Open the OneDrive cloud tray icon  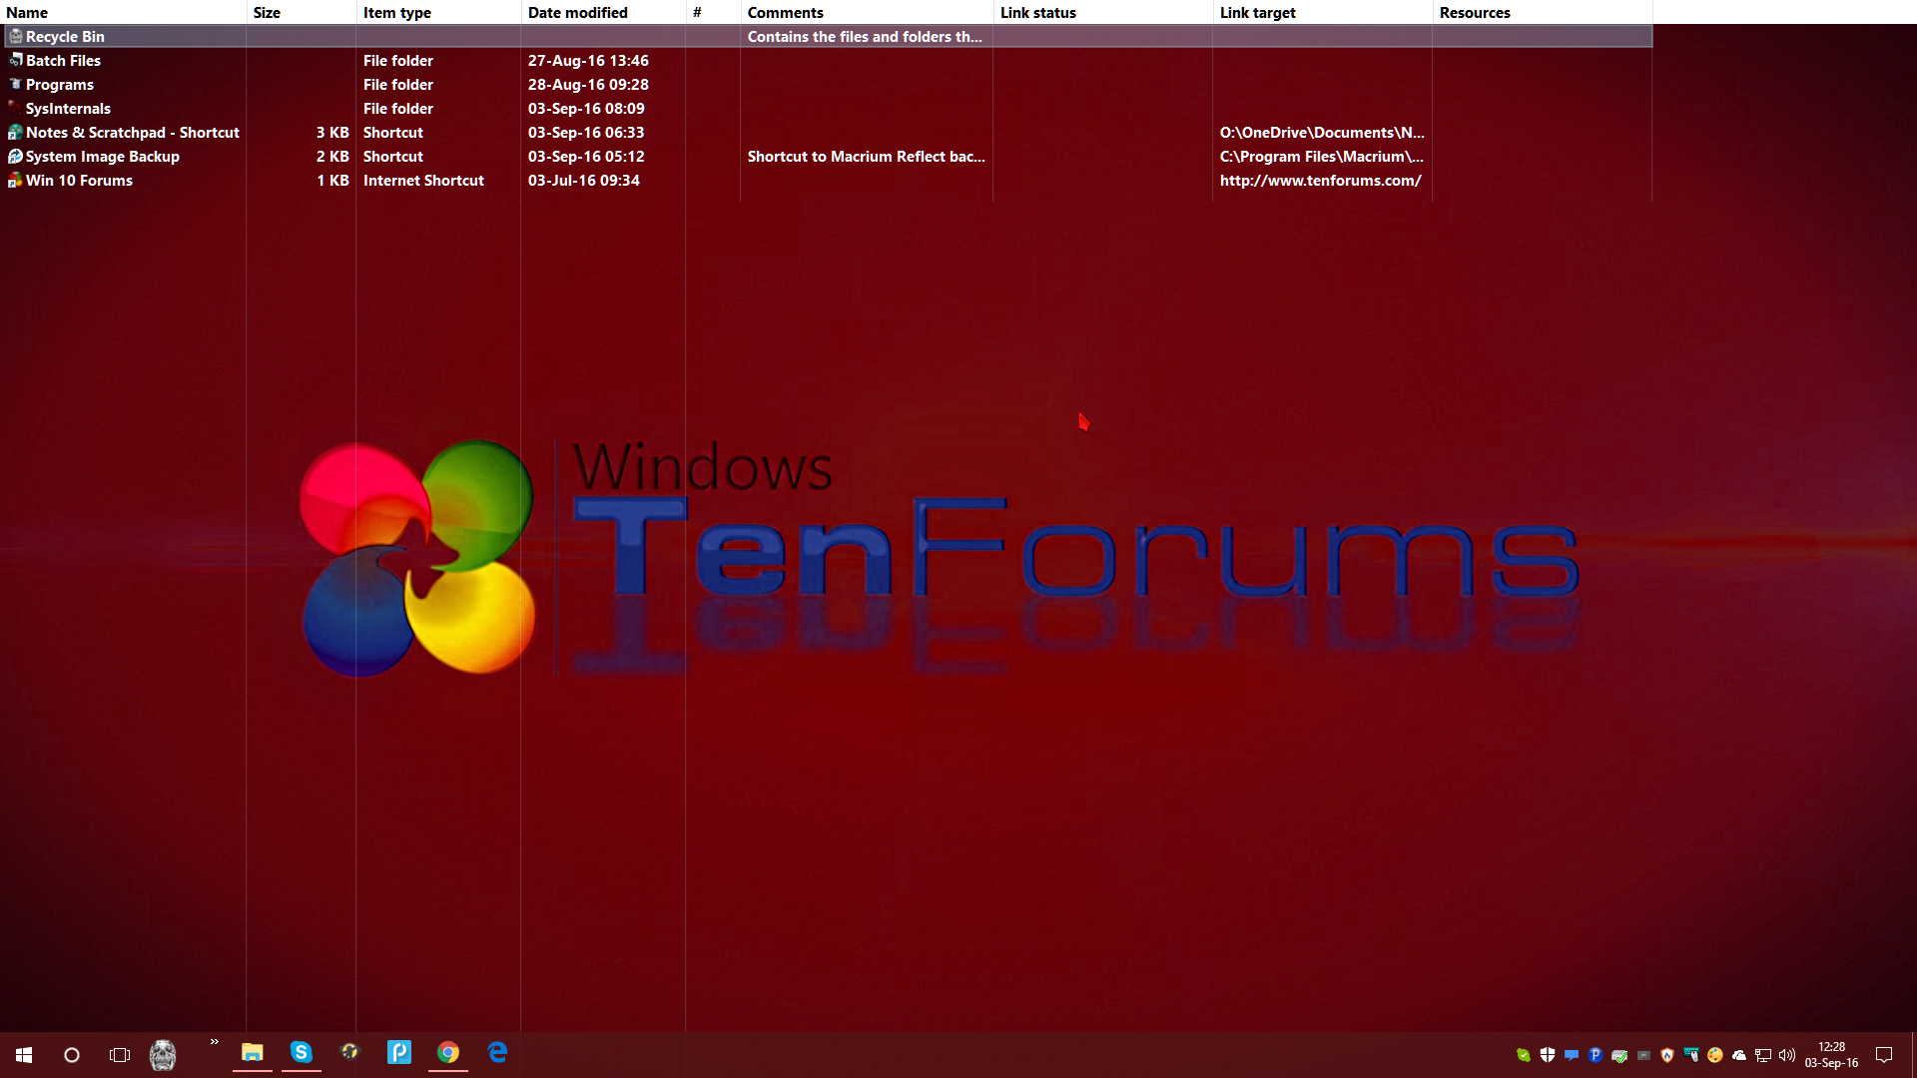point(1739,1055)
